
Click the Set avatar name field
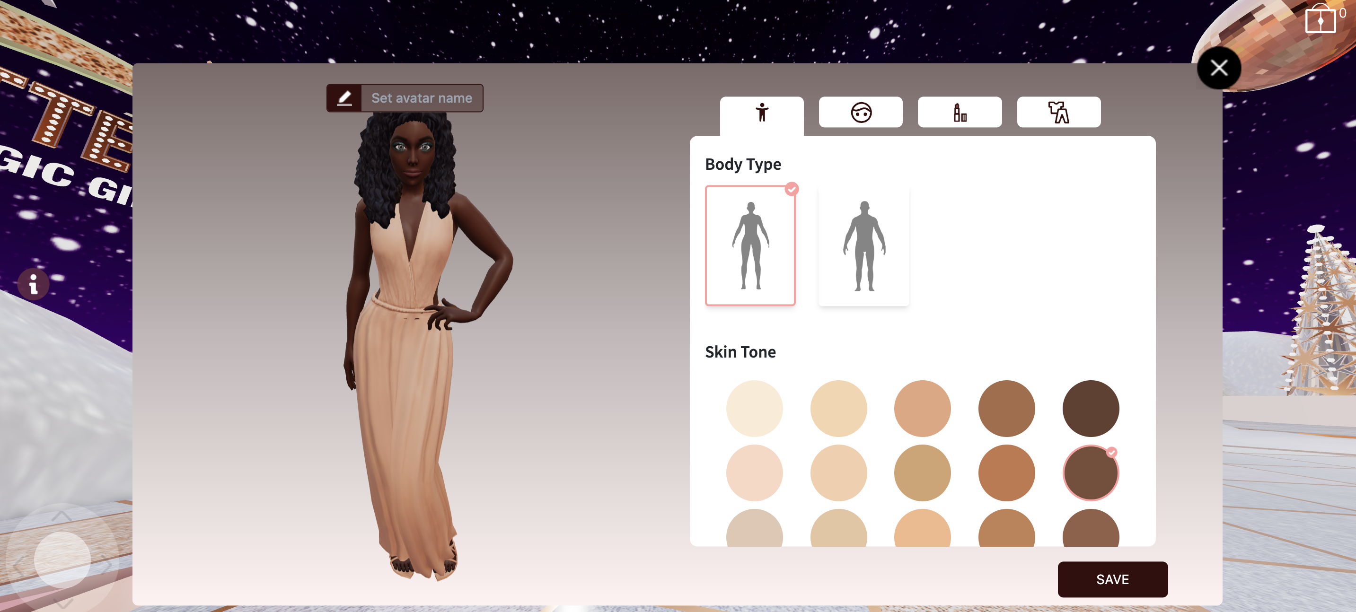click(422, 98)
